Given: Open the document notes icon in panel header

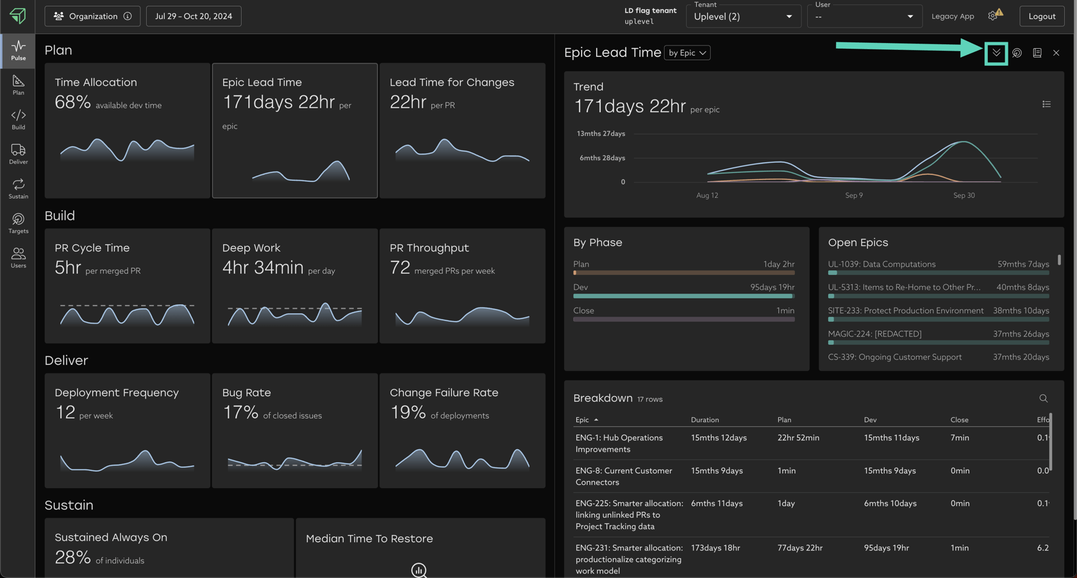Looking at the screenshot, I should [1037, 53].
